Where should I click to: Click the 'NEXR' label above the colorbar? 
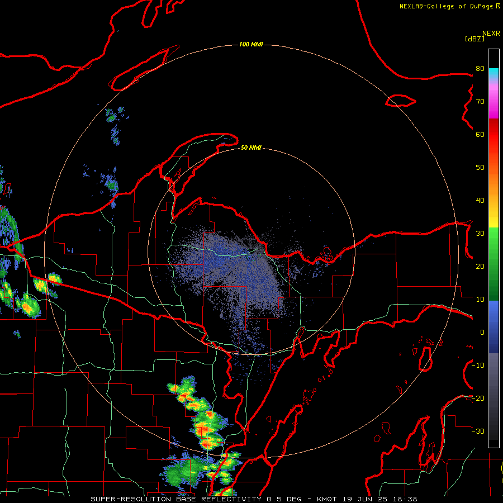coord(491,34)
